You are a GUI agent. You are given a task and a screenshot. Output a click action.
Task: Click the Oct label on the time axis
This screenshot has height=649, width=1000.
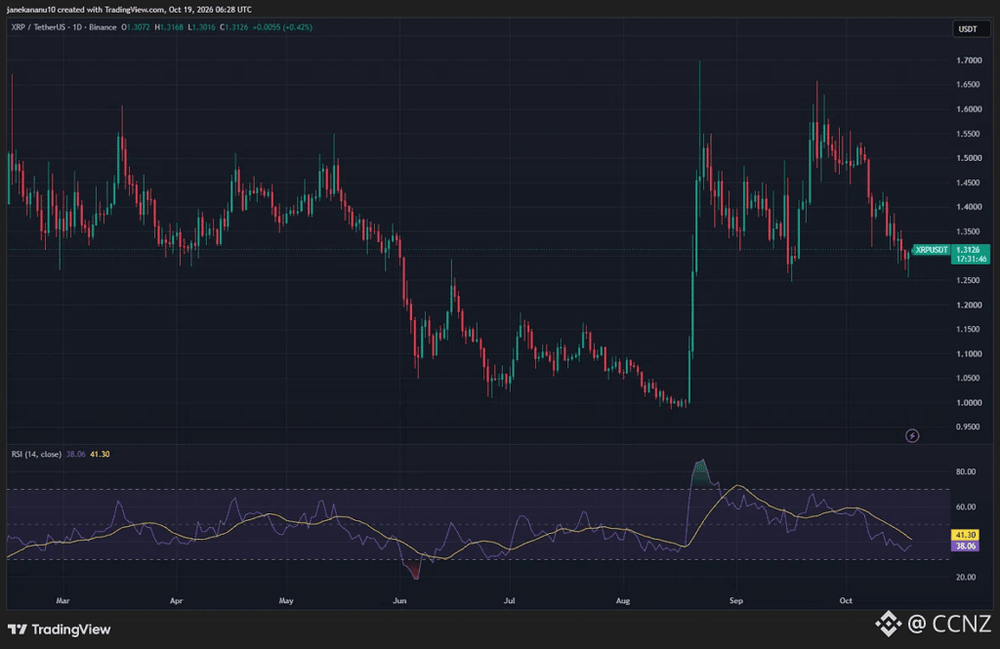(x=846, y=600)
